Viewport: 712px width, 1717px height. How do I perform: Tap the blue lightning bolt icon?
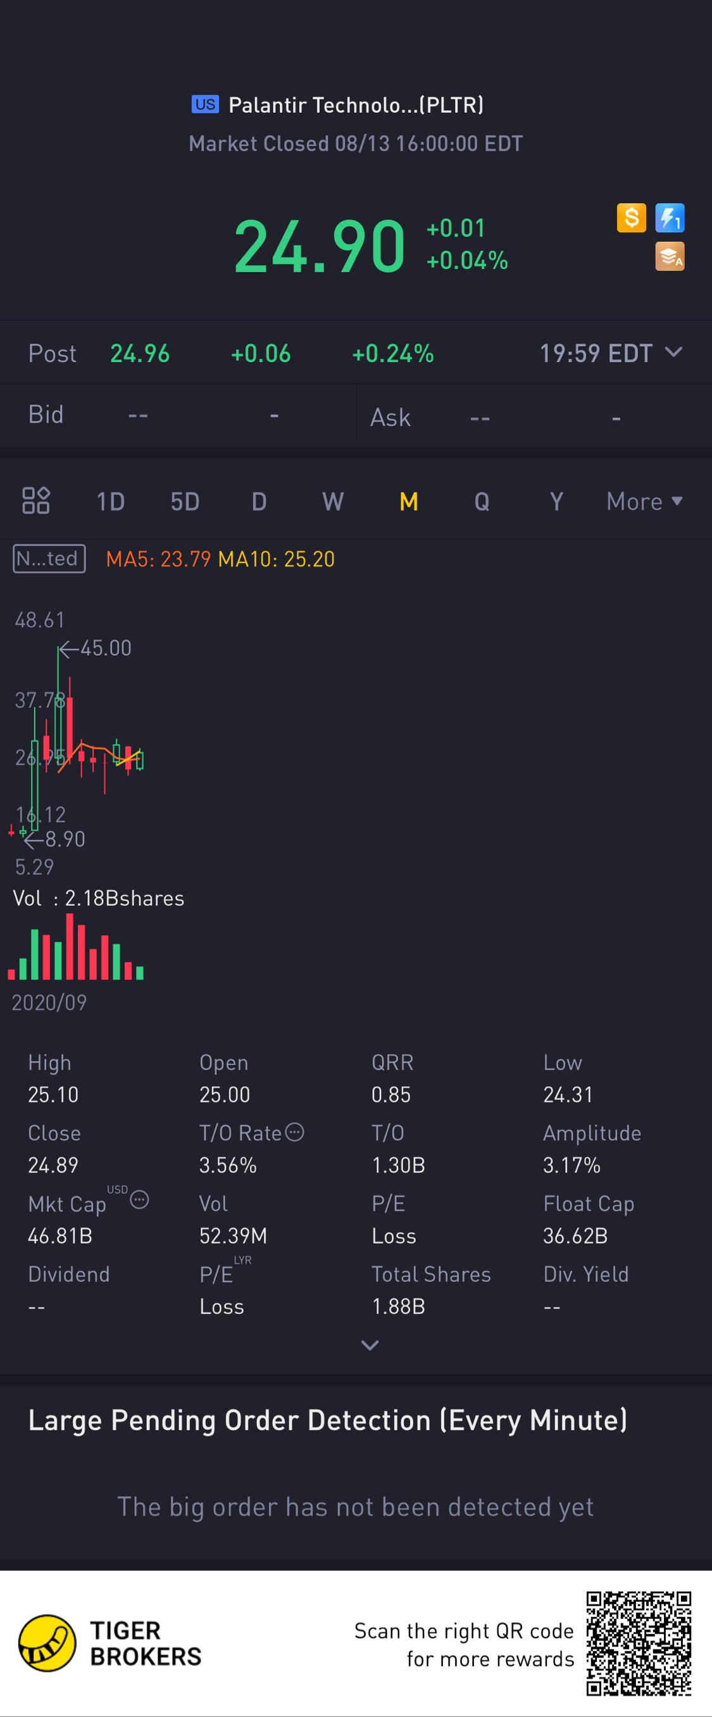tap(670, 218)
